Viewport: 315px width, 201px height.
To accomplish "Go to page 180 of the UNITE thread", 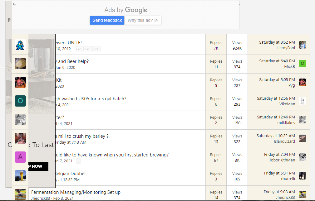I will click(x=96, y=49).
